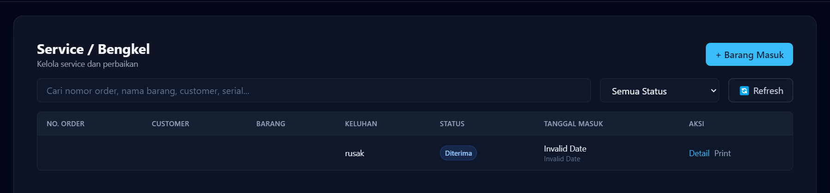Click the AKSI column header
The image size is (830, 193).
[x=696, y=124]
